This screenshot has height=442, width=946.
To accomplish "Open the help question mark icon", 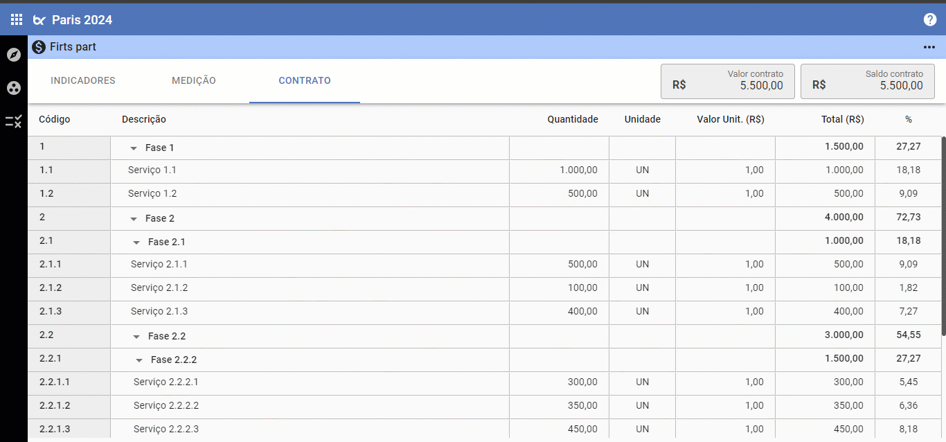I will point(930,19).
